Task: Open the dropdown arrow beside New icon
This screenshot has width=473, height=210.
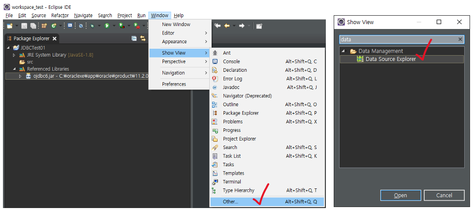Action: 17,26
